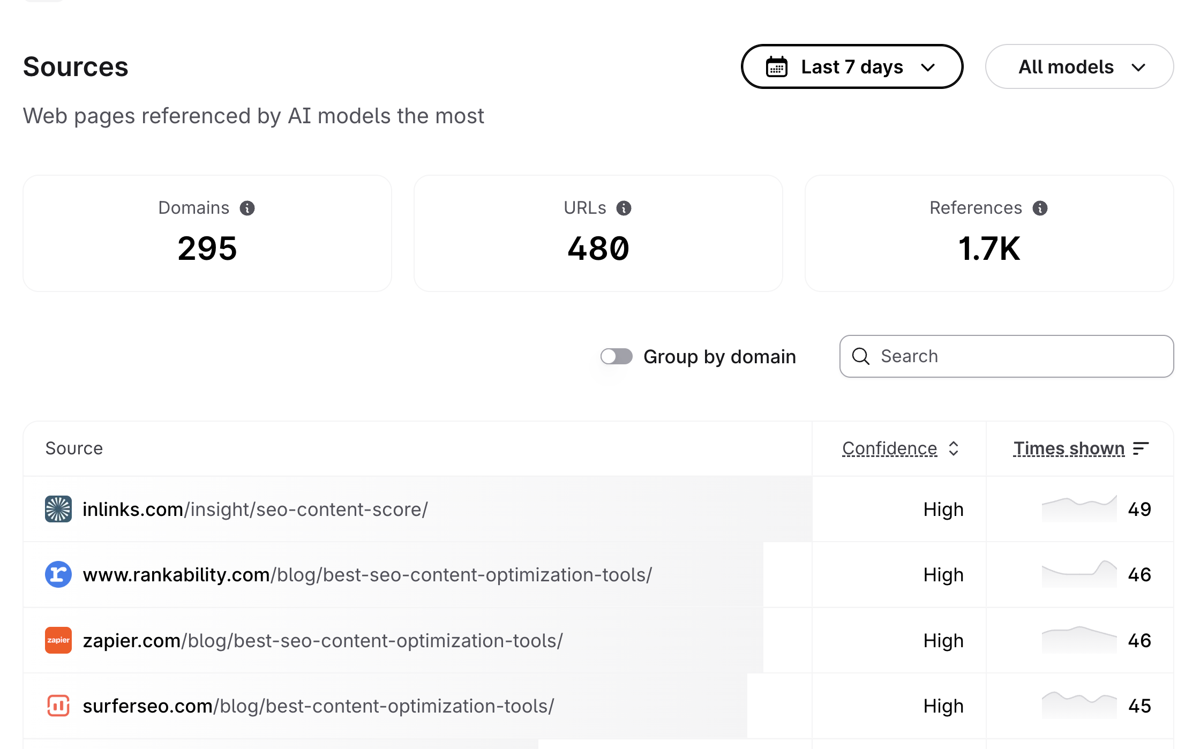Click the surferseo Times shown sparkline
Viewport: 1200px width, 749px height.
pyautogui.click(x=1079, y=706)
